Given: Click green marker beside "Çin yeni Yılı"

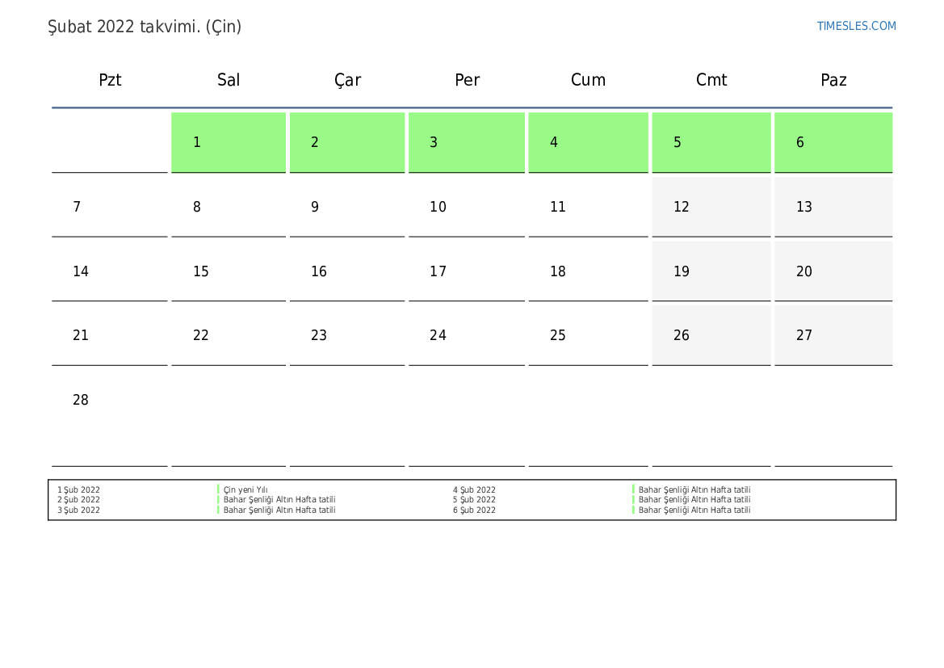Looking at the screenshot, I should point(218,489).
